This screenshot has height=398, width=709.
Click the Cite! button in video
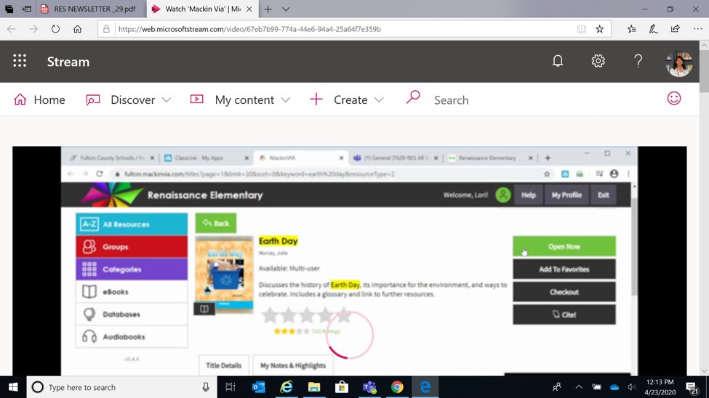(x=564, y=314)
